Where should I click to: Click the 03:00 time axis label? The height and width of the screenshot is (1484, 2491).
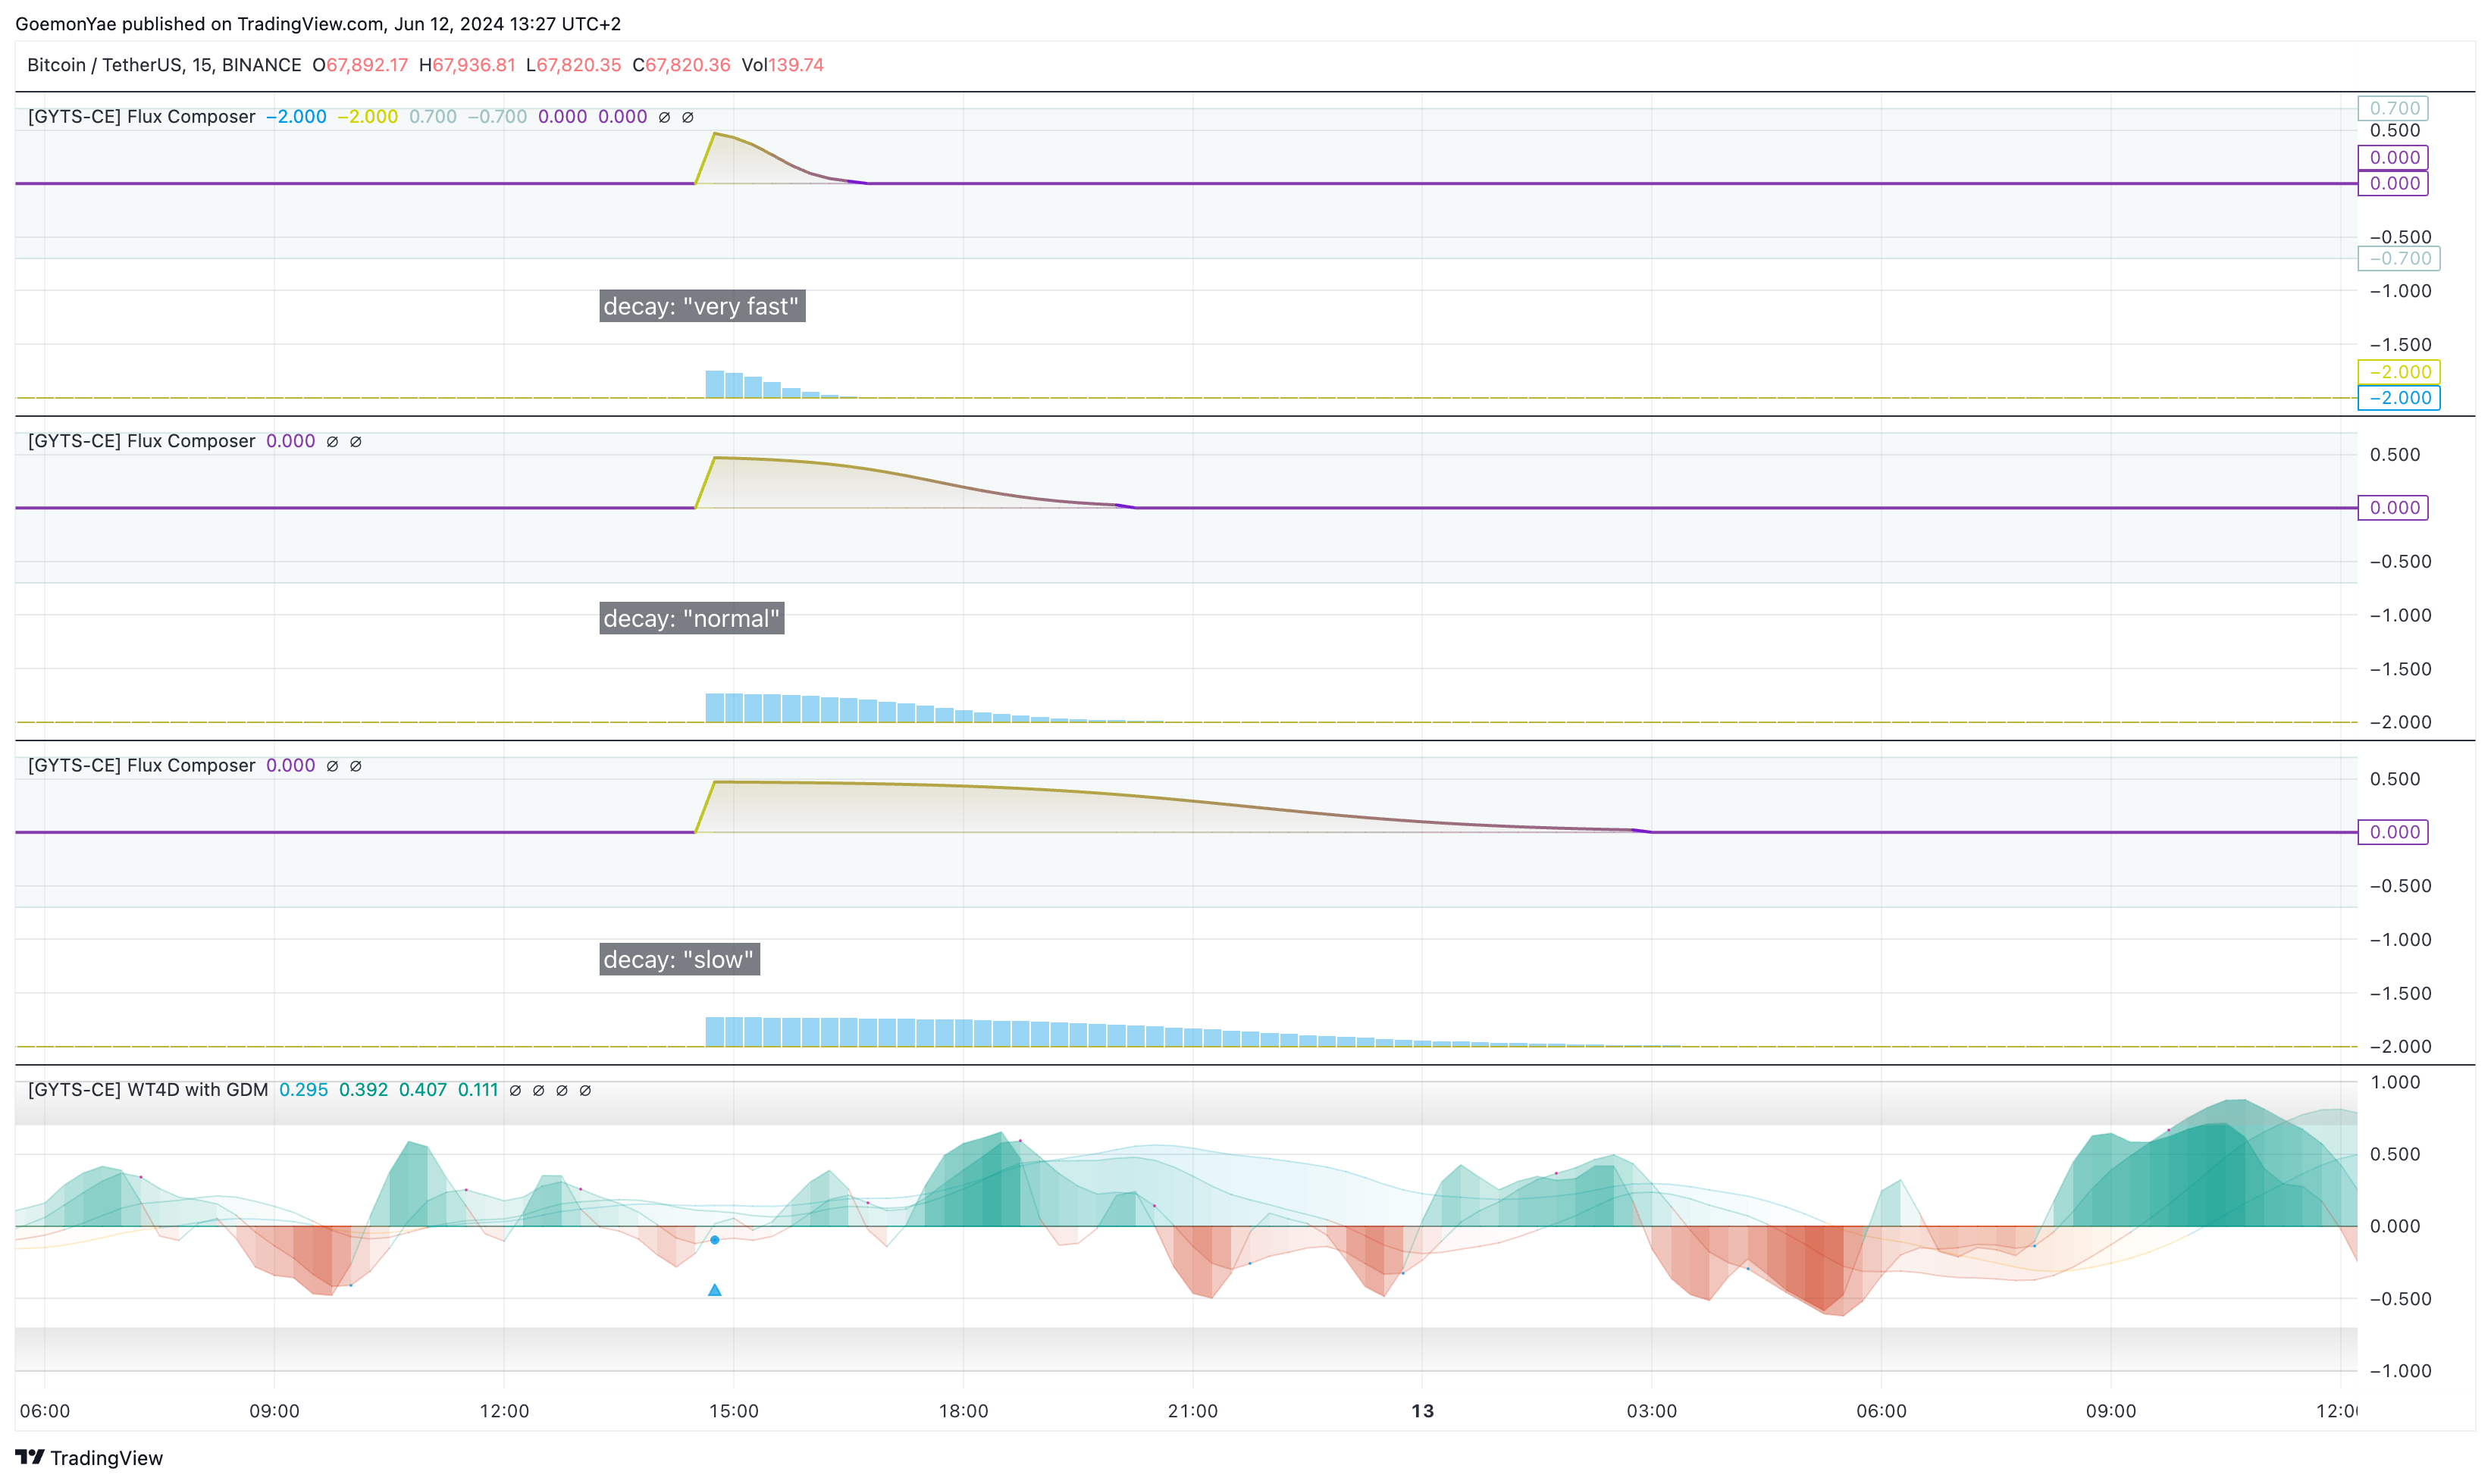(x=1652, y=1411)
